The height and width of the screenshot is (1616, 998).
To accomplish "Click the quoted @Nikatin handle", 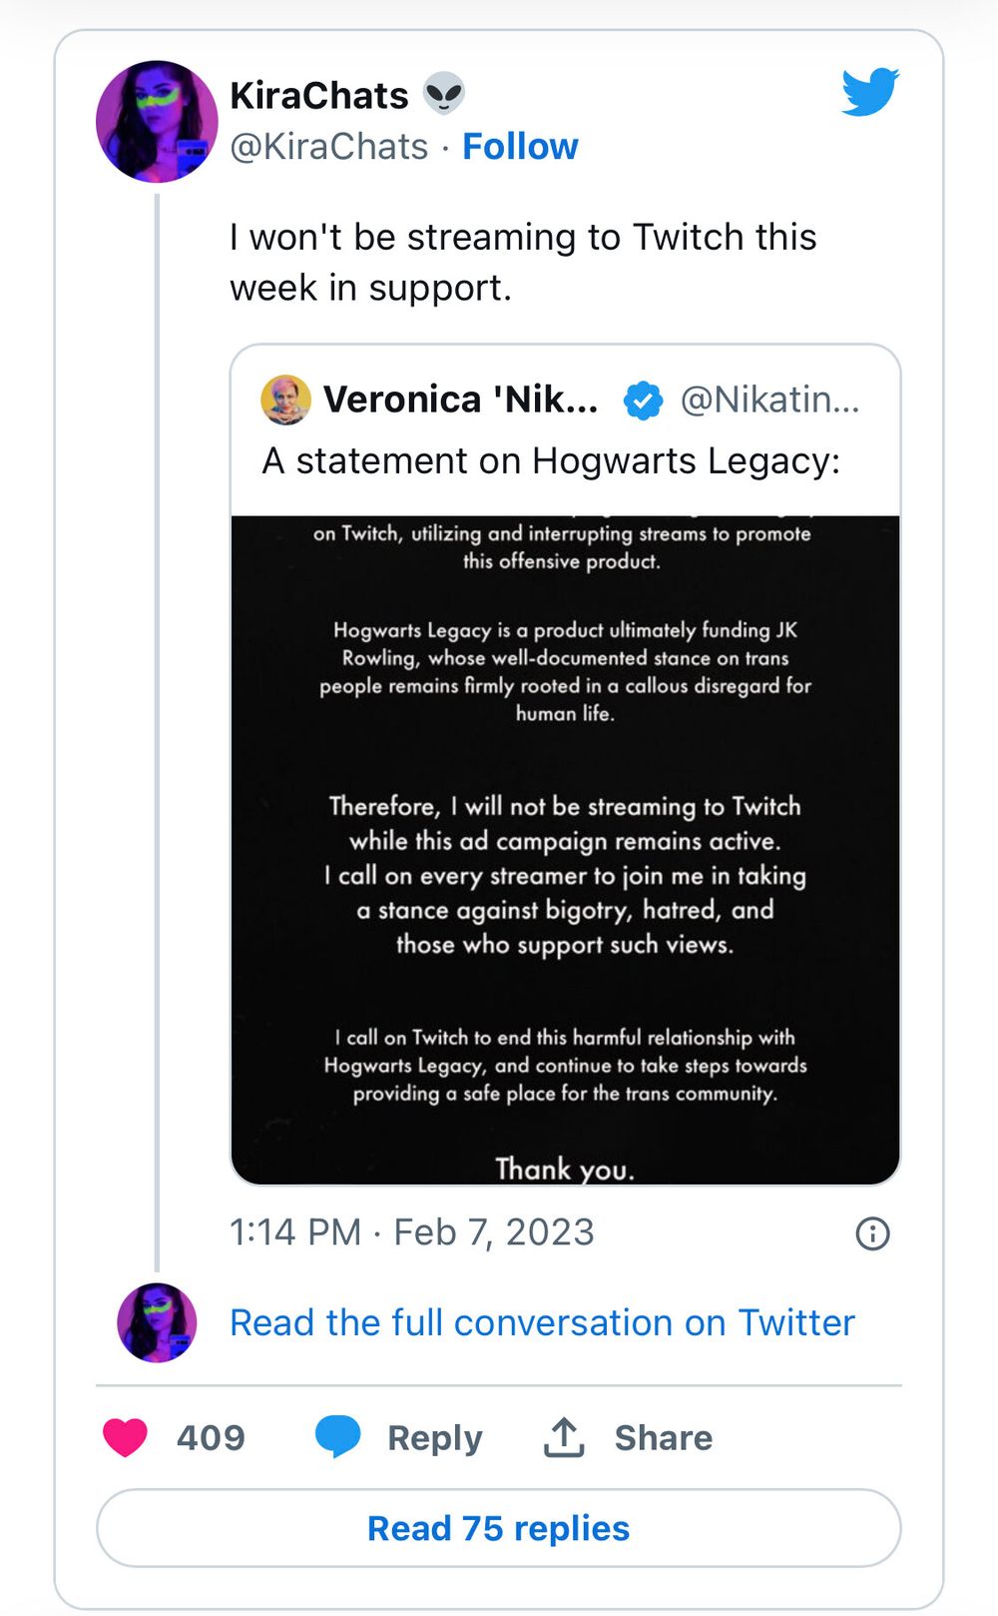I will coord(768,401).
